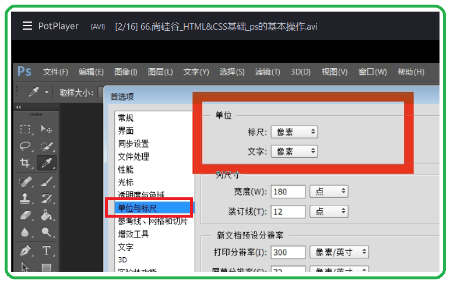This screenshot has width=450, height=284.
Task: Select the Lasso tool
Action: 25,146
